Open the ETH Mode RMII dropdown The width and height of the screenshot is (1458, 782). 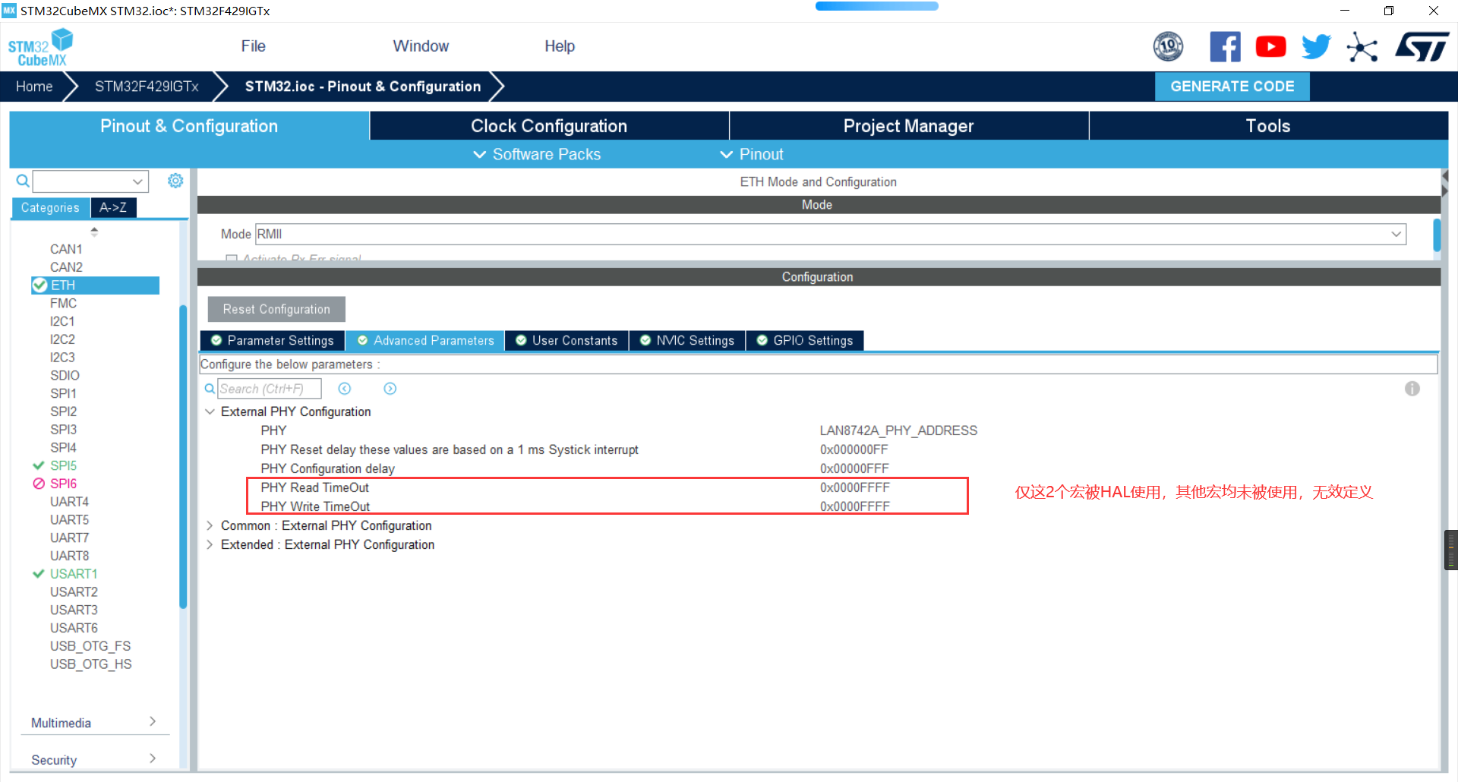point(831,234)
